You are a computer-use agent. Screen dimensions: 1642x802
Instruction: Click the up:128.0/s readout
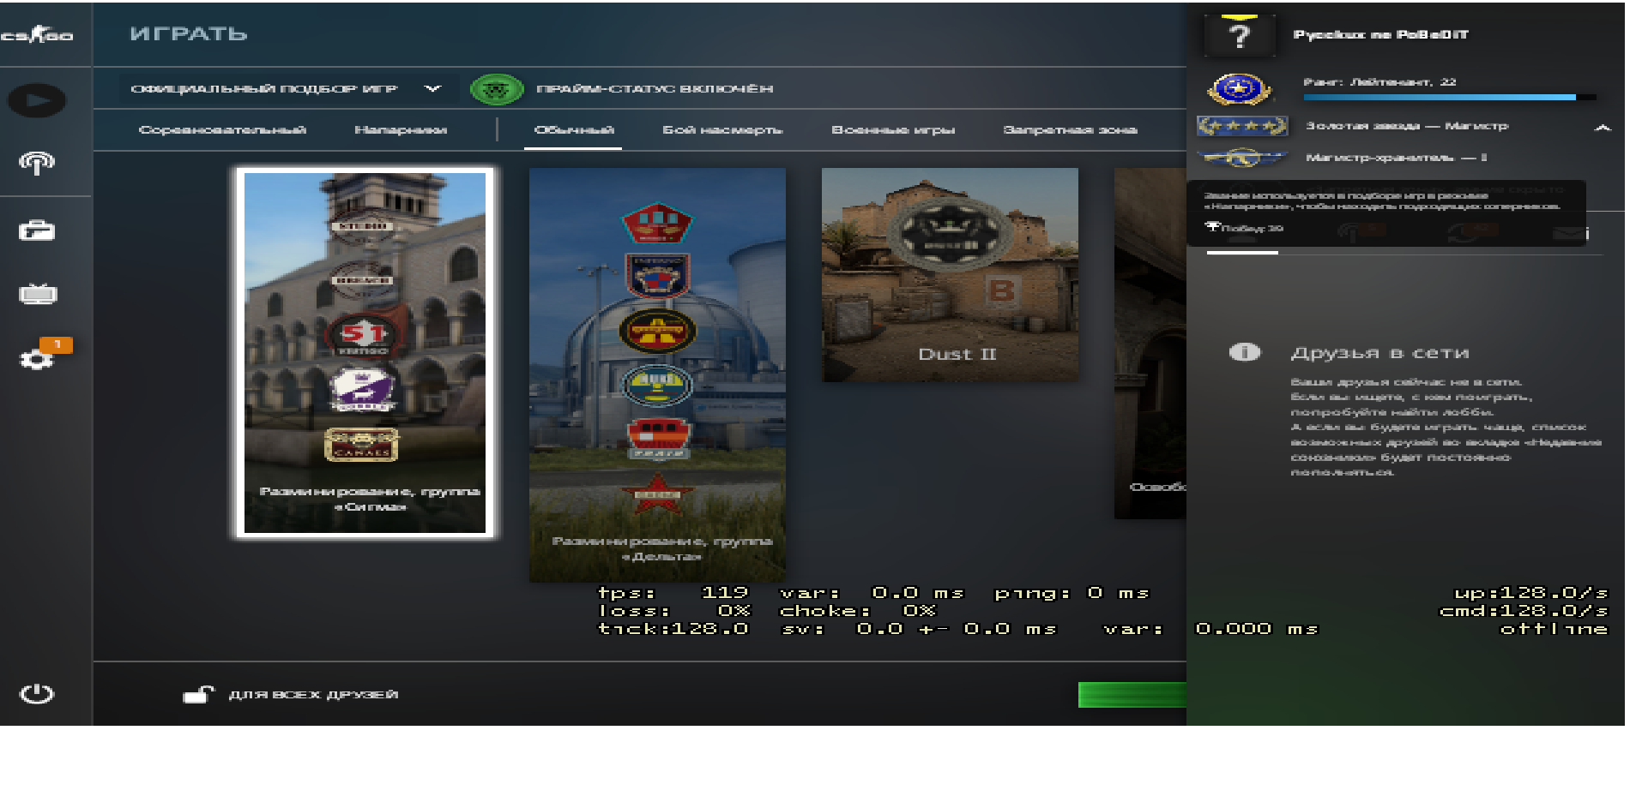click(x=1530, y=593)
